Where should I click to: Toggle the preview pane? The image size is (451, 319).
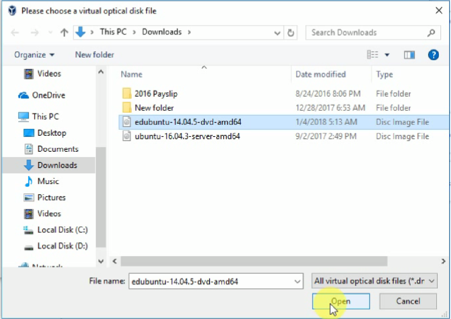click(x=409, y=55)
